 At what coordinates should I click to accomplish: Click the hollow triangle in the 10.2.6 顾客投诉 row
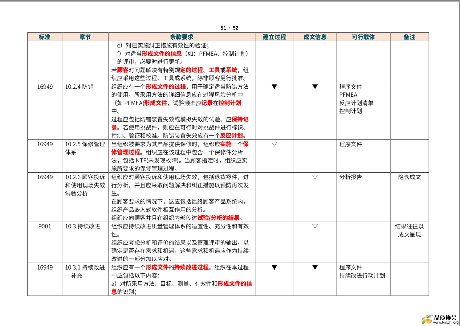pos(315,177)
